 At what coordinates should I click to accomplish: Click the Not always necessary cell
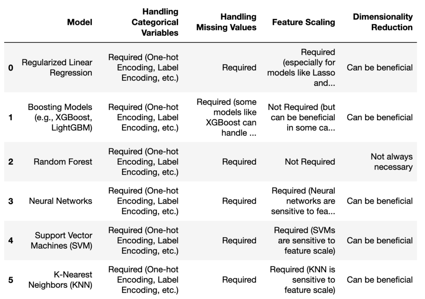tap(391, 162)
